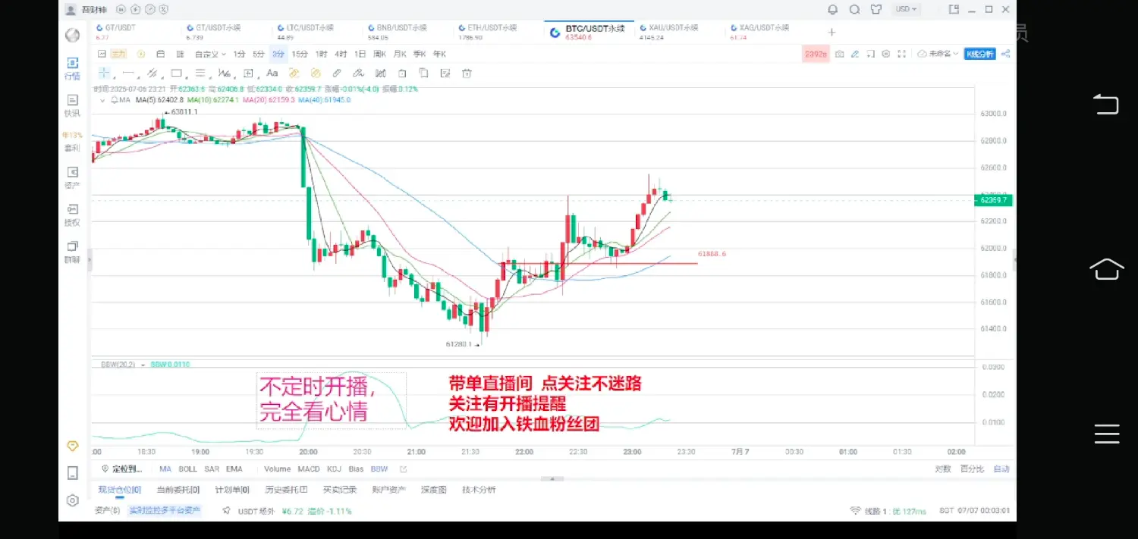Switch price axis to 对数 log scale
Viewport: 1138px width, 539px height.
tap(943, 469)
